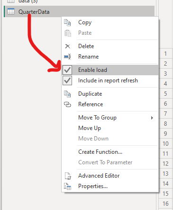Click the Duplicate icon
Image resolution: width=173 pixels, height=210 pixels.
click(67, 94)
